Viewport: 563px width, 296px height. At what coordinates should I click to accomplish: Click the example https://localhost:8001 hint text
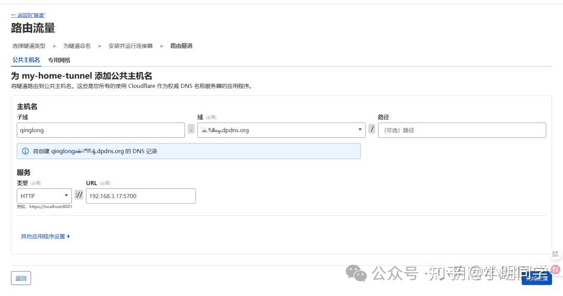coord(44,207)
